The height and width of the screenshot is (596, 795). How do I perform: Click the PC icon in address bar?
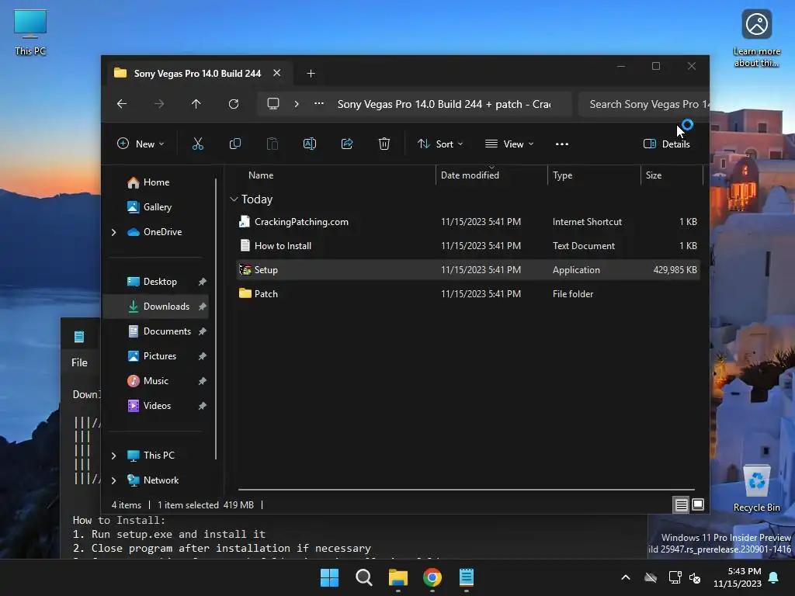pos(273,104)
